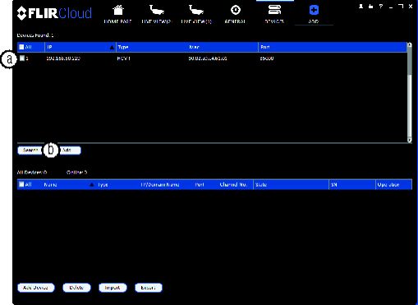Click the found-devices scrollbar up arrow
418x305 pixels.
410,44
